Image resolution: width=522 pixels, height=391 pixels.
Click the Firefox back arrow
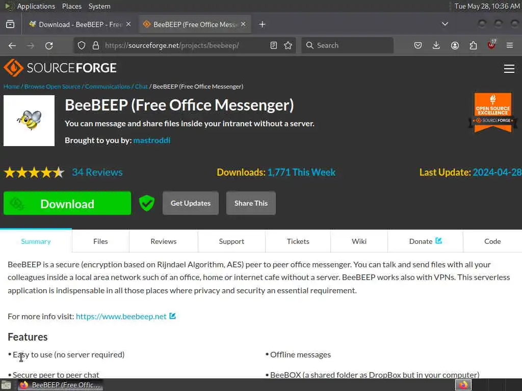[12, 45]
